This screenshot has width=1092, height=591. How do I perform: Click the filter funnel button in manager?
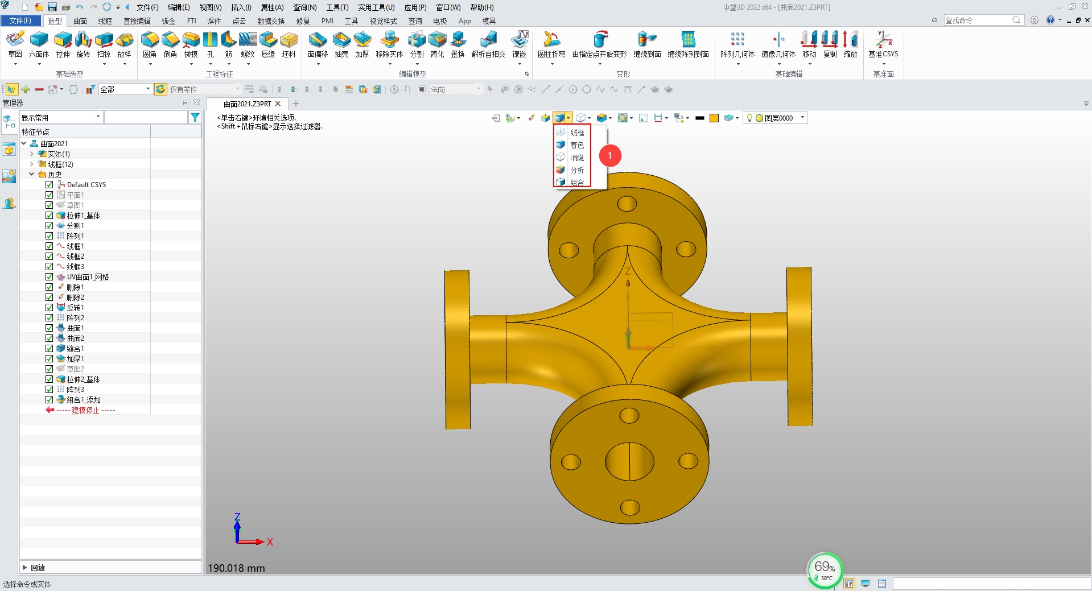pos(196,117)
